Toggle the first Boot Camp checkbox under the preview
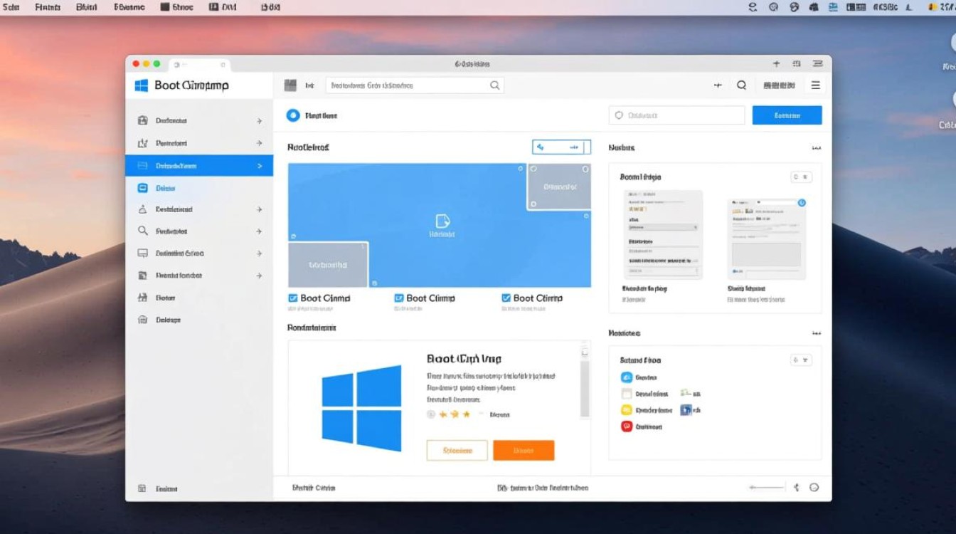Screen dimensions: 956x534 tap(294, 298)
